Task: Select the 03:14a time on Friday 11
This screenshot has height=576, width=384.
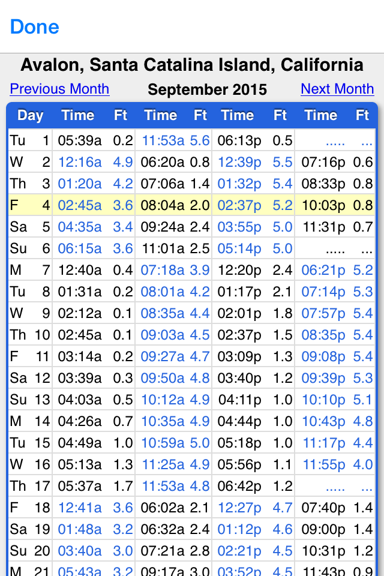Action: coord(80,356)
